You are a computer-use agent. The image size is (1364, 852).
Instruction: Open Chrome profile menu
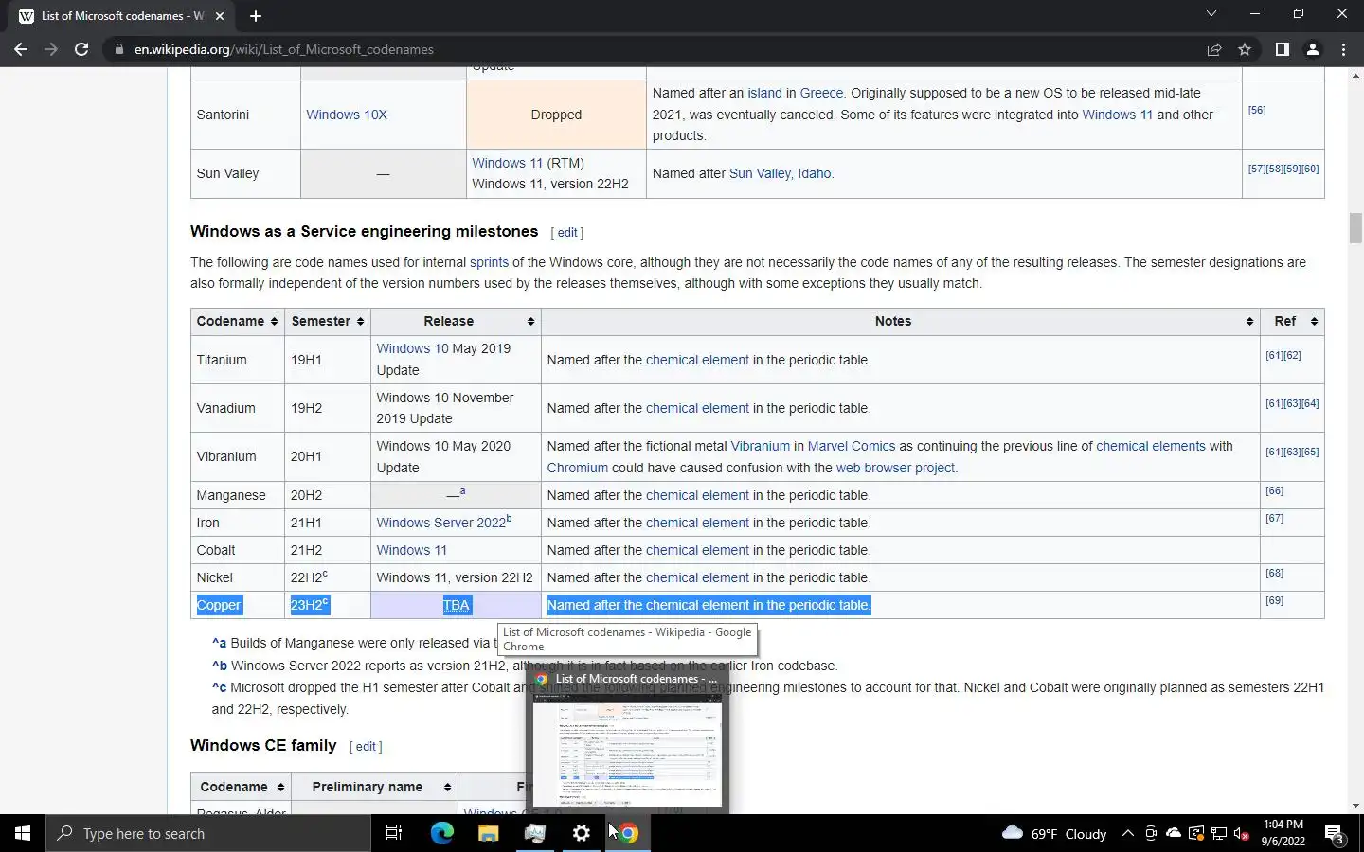click(1313, 49)
